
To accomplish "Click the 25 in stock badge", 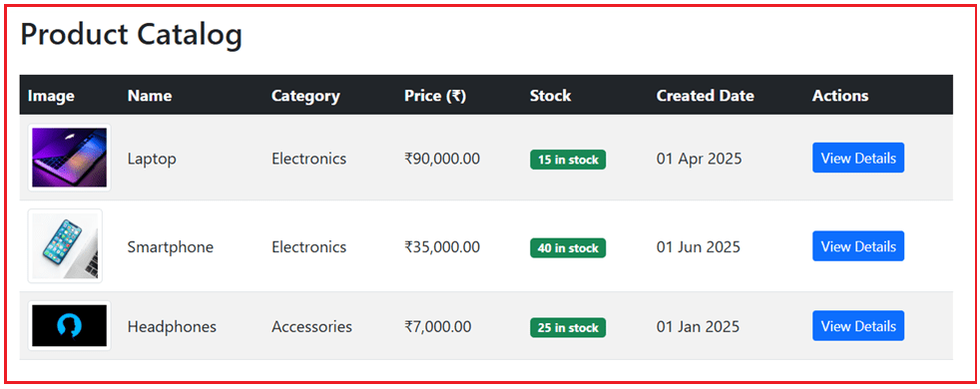I will pos(568,328).
